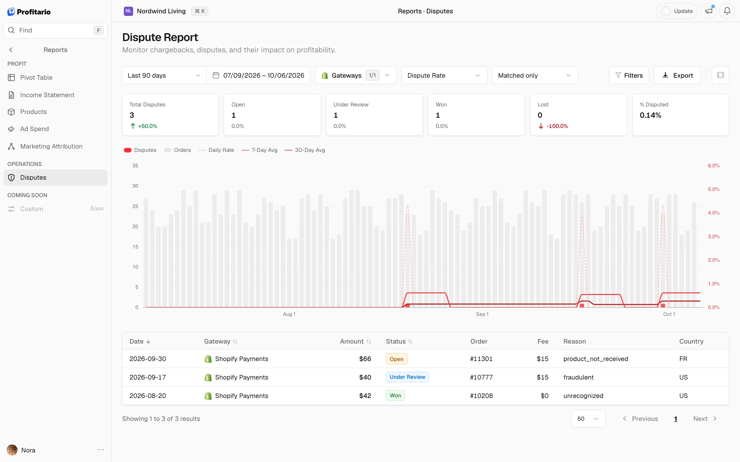
Task: Click the back arrow next to Reports
Action: pos(11,50)
